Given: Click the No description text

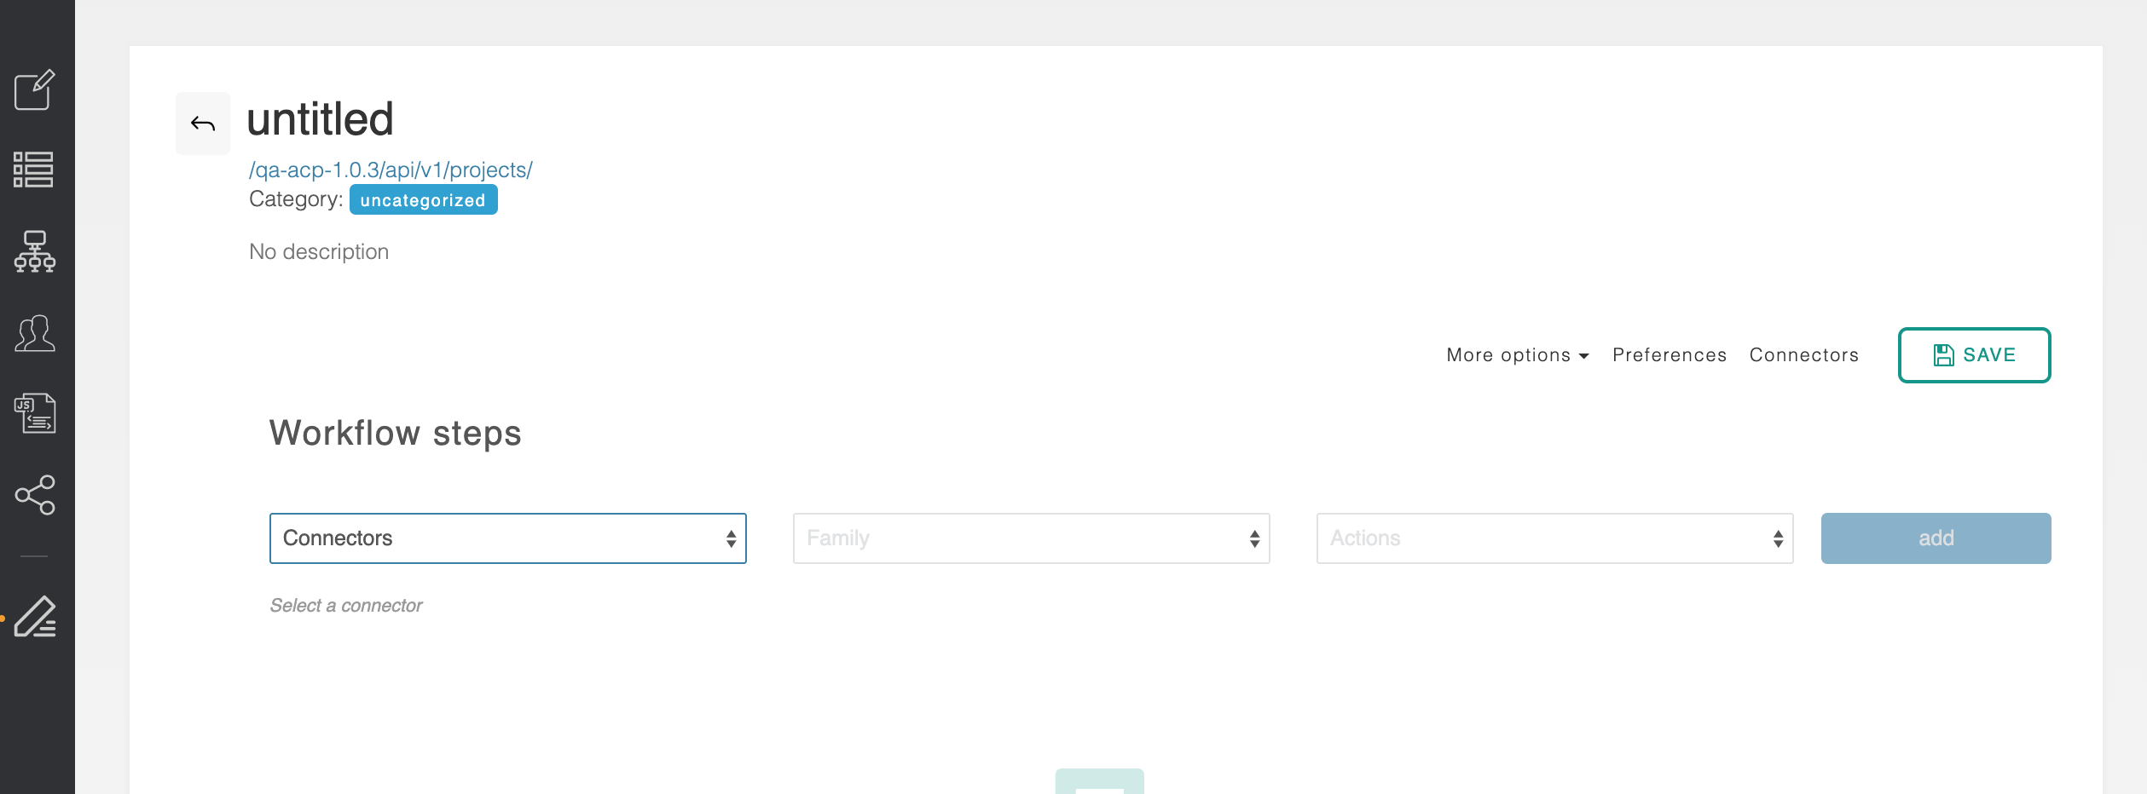Looking at the screenshot, I should pyautogui.click(x=319, y=252).
